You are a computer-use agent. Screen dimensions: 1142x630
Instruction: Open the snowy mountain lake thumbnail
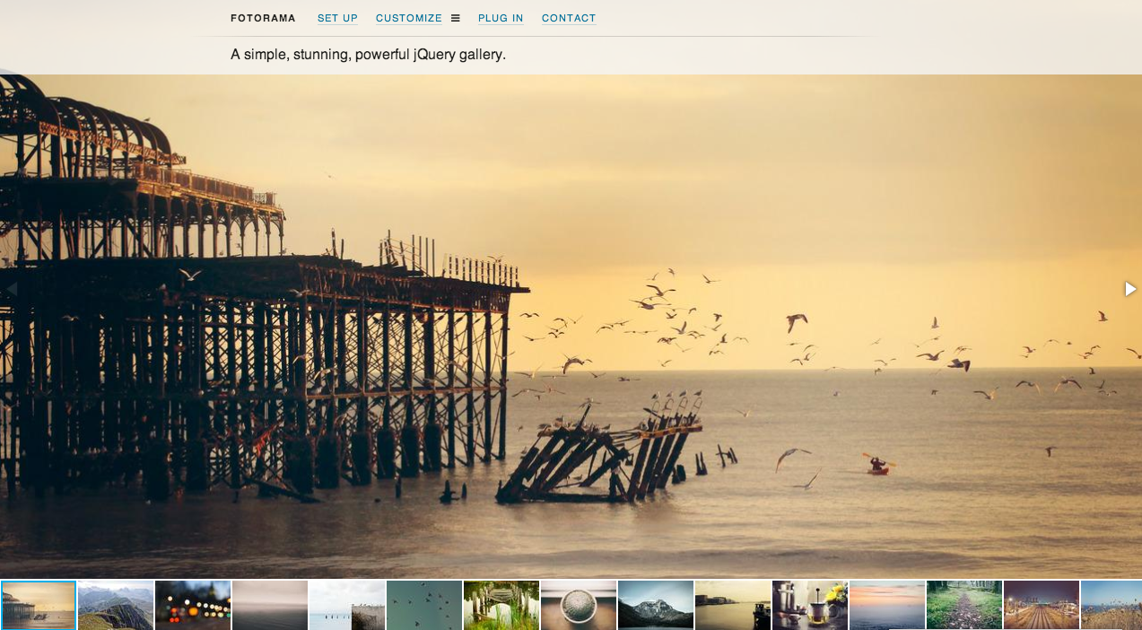pos(656,604)
